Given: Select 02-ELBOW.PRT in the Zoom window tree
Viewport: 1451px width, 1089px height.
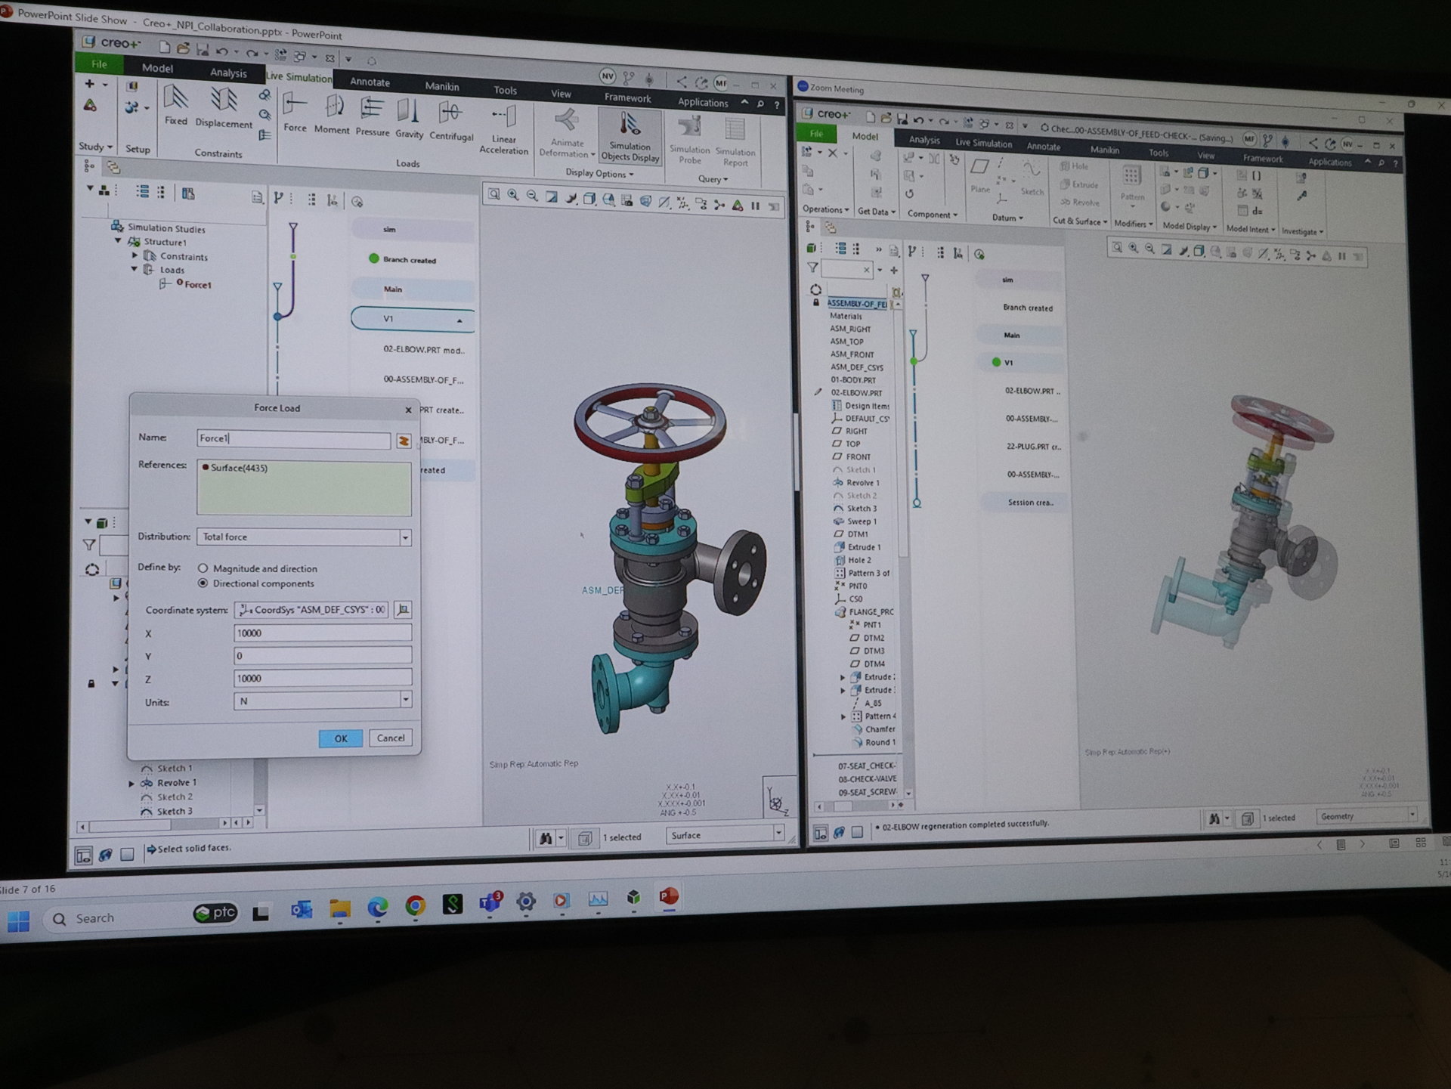Looking at the screenshot, I should (856, 393).
